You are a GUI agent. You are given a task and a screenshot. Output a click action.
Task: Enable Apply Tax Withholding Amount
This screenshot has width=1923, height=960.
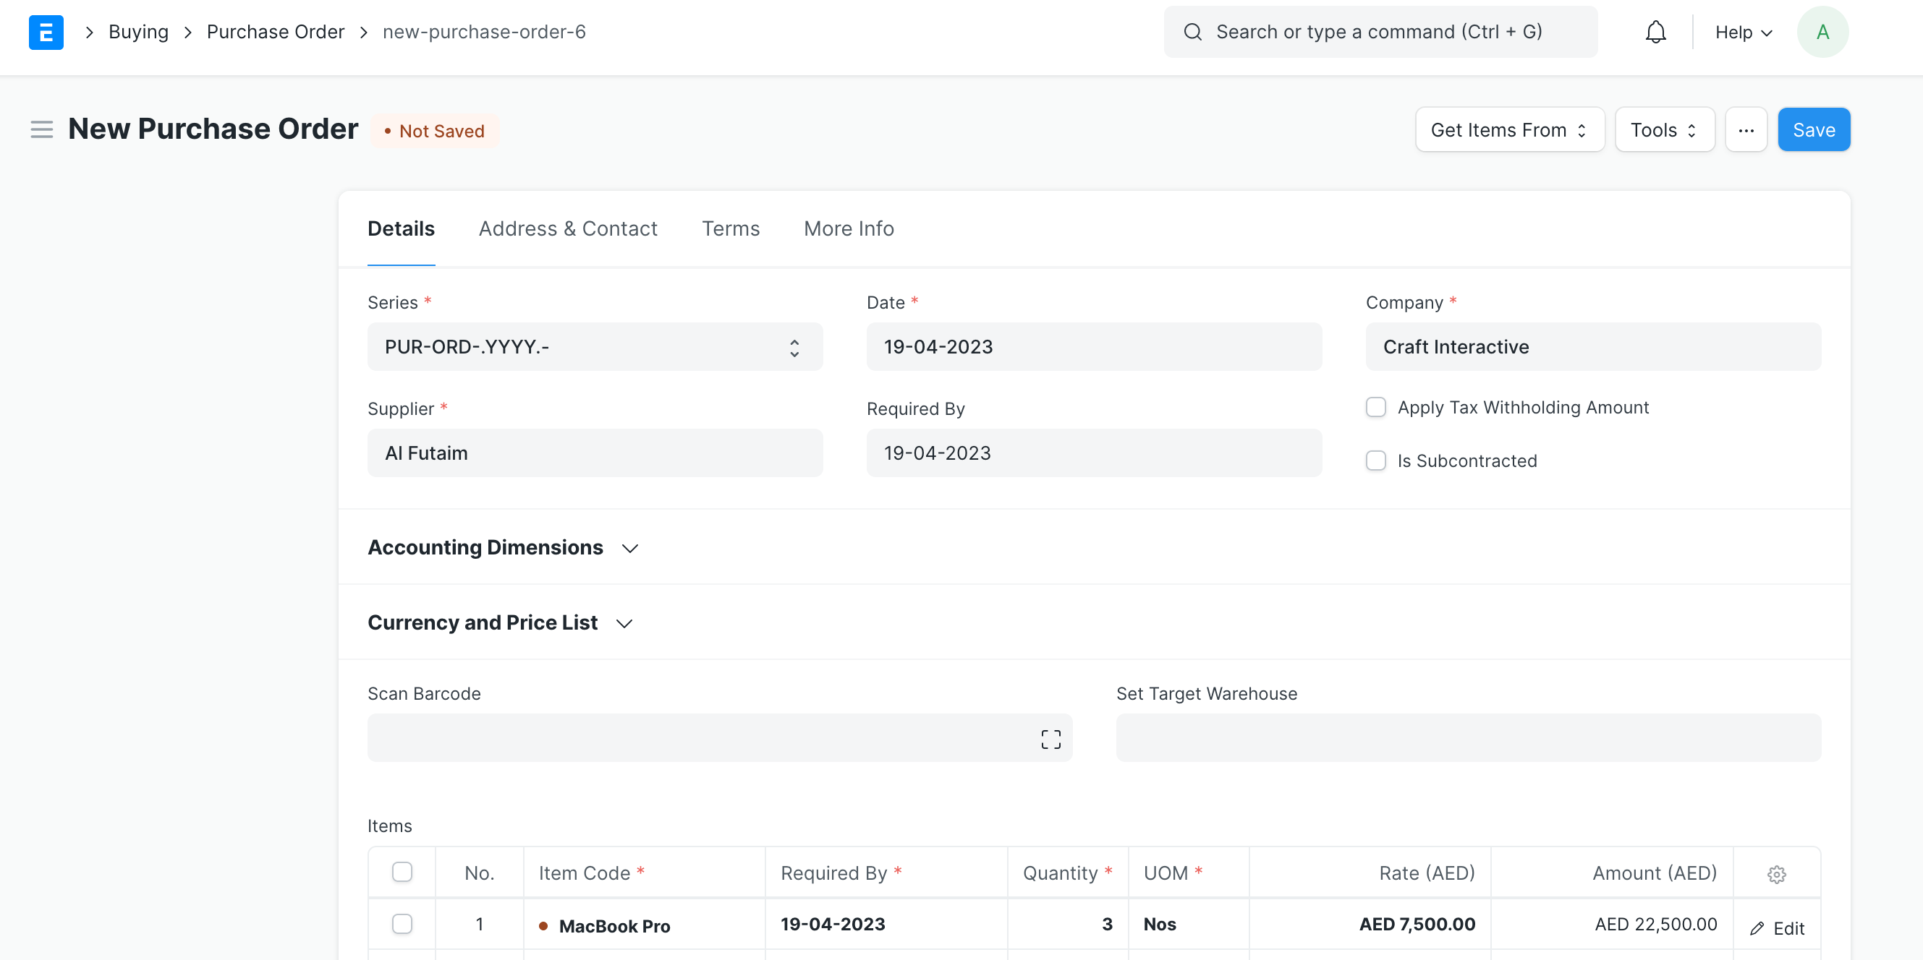click(x=1376, y=407)
